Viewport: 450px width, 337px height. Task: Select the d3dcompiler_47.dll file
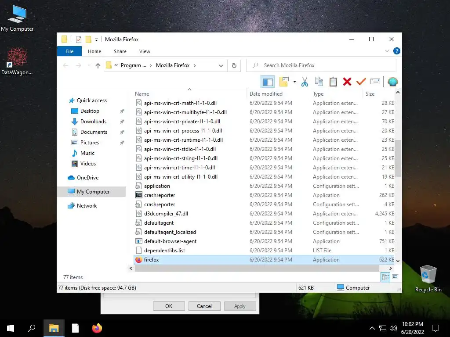(x=264, y=214)
